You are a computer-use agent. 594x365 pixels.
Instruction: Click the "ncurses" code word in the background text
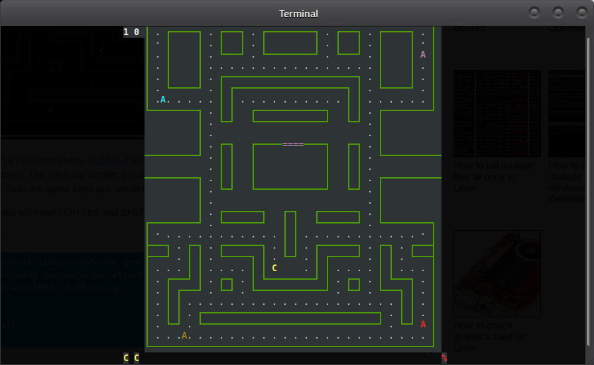coord(78,212)
